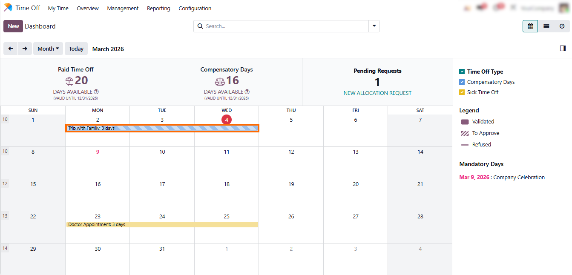Open the Configuration menu
Image resolution: width=572 pixels, height=275 pixels.
[195, 9]
